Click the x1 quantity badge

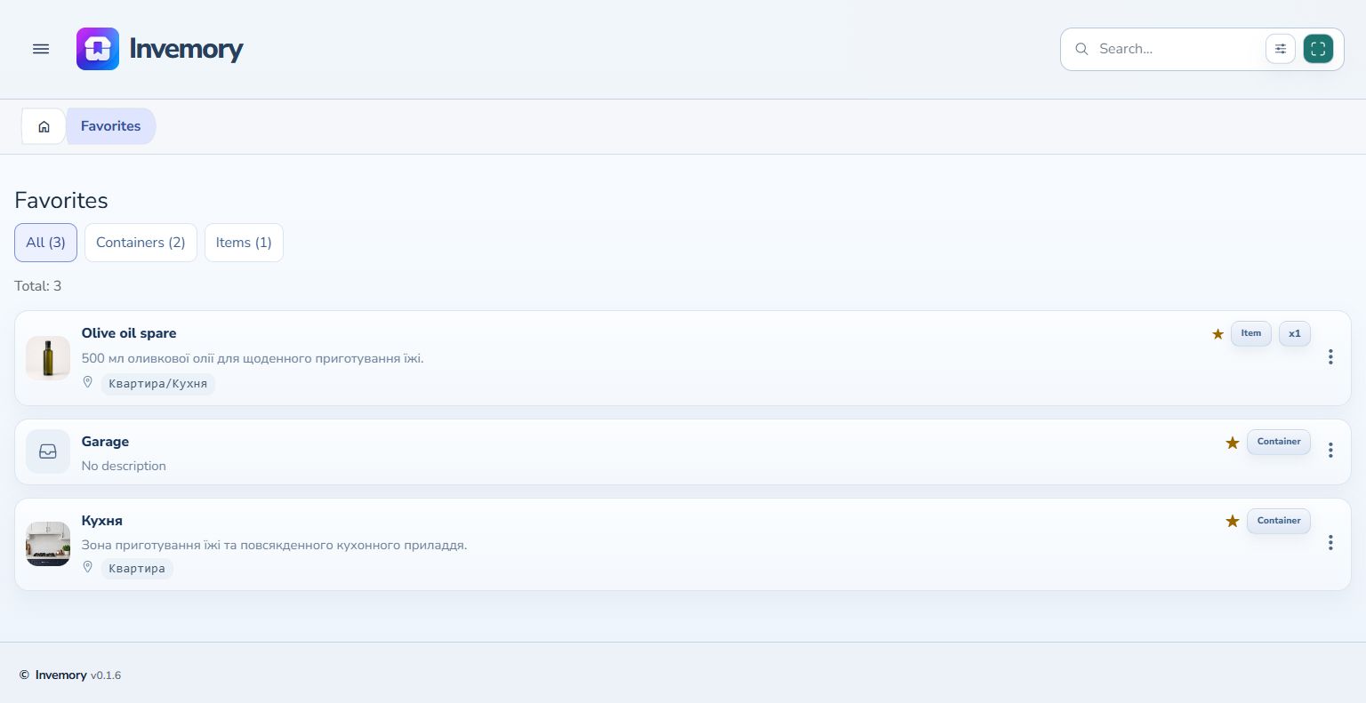point(1295,333)
